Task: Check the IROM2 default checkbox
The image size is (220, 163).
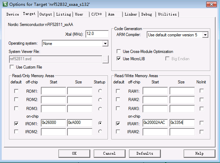Action: pos(16,132)
